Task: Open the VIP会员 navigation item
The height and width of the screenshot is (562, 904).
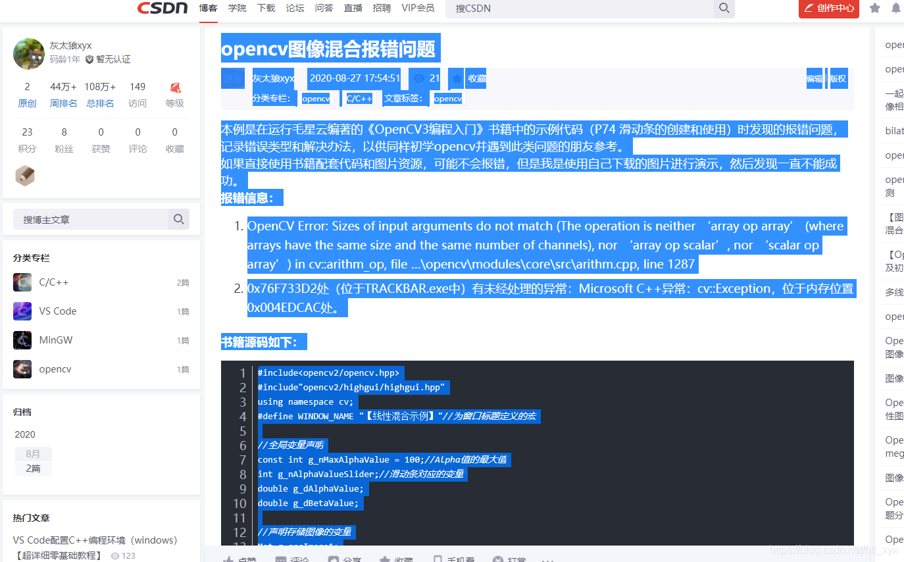Action: click(418, 8)
